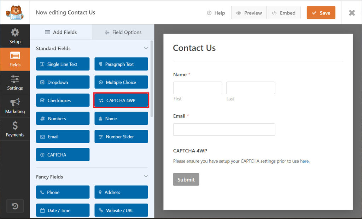Open the Marketing panel

(15, 105)
